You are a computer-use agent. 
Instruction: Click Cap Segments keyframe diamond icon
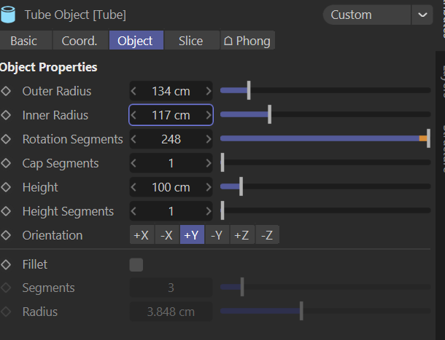tap(7, 163)
